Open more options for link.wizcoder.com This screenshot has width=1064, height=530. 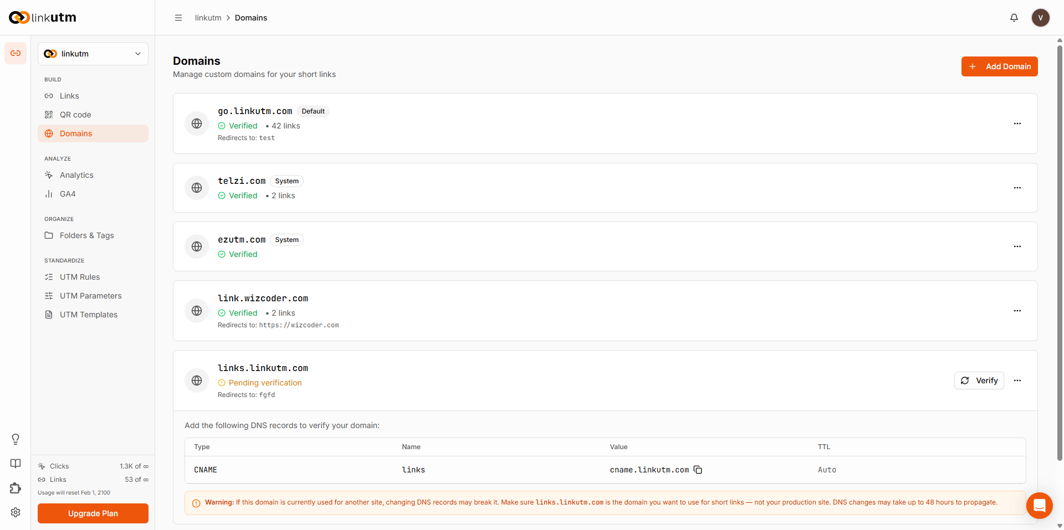pyautogui.click(x=1017, y=311)
